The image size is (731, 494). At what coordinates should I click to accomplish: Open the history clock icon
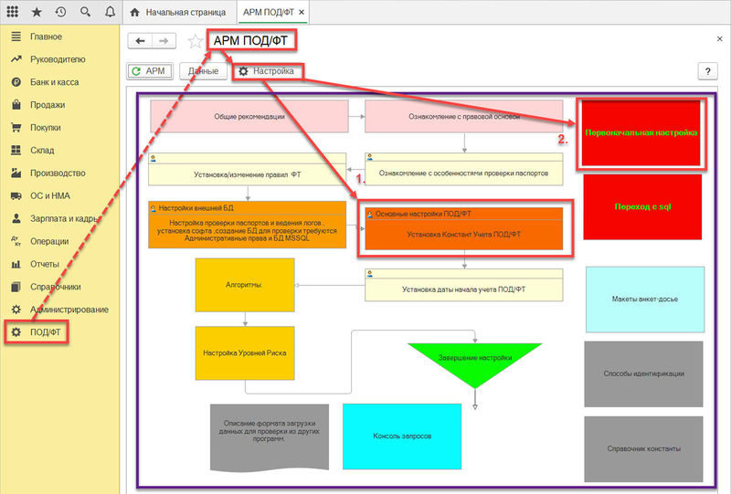[x=60, y=13]
